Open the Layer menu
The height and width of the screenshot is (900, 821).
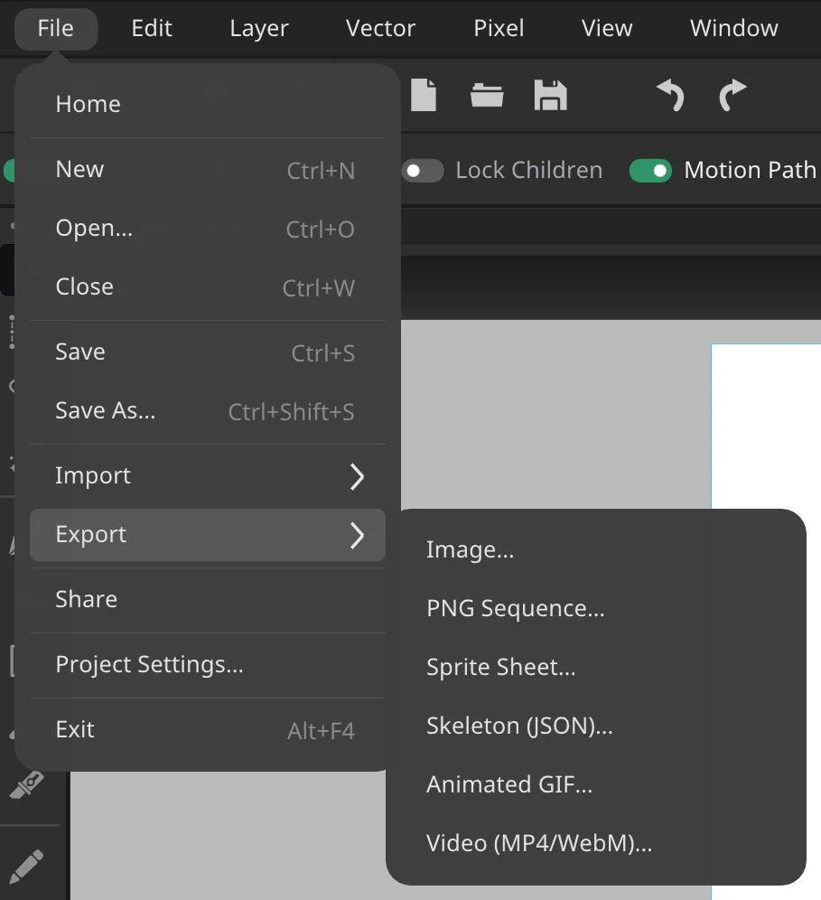pos(259,28)
